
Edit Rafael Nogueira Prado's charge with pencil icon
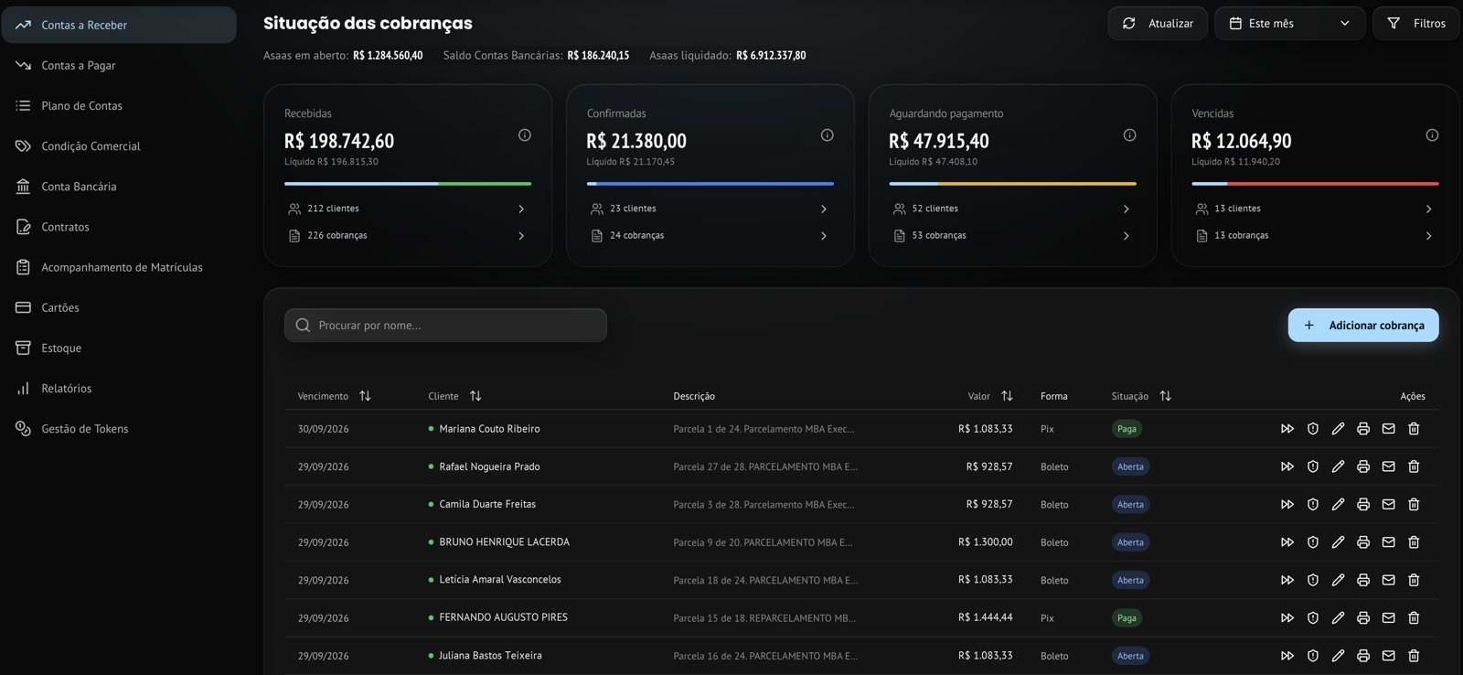pyautogui.click(x=1338, y=466)
